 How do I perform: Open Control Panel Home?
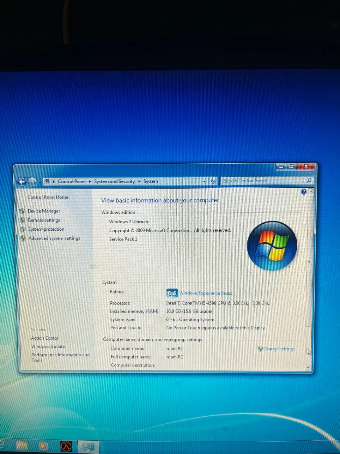click(48, 197)
